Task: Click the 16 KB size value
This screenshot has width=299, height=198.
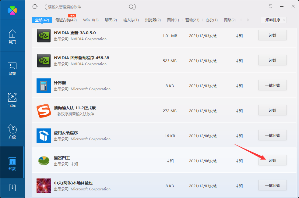Action: pyautogui.click(x=170, y=136)
